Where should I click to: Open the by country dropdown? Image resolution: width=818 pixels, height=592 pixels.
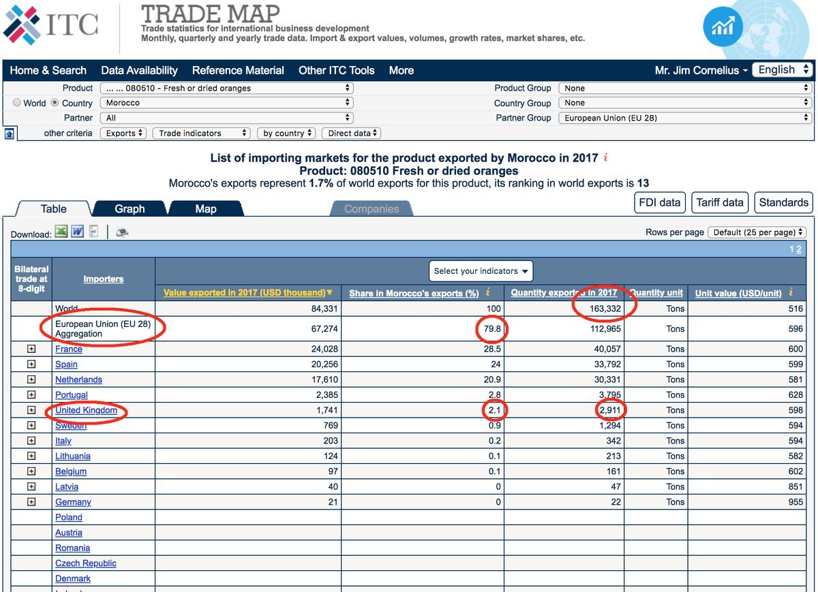286,134
